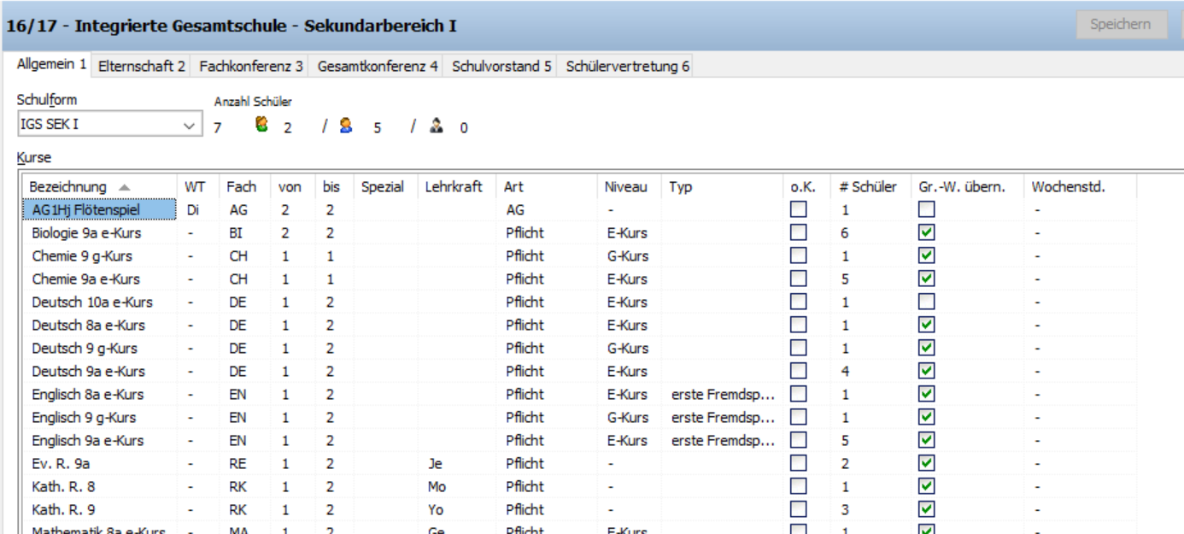Click the # Schüler column header
Image resolution: width=1184 pixels, height=534 pixels.
pyautogui.click(x=867, y=187)
